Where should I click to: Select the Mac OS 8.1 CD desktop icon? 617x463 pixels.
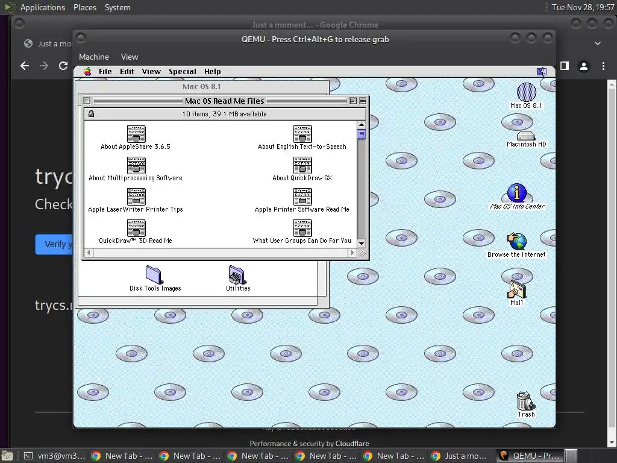[x=526, y=92]
